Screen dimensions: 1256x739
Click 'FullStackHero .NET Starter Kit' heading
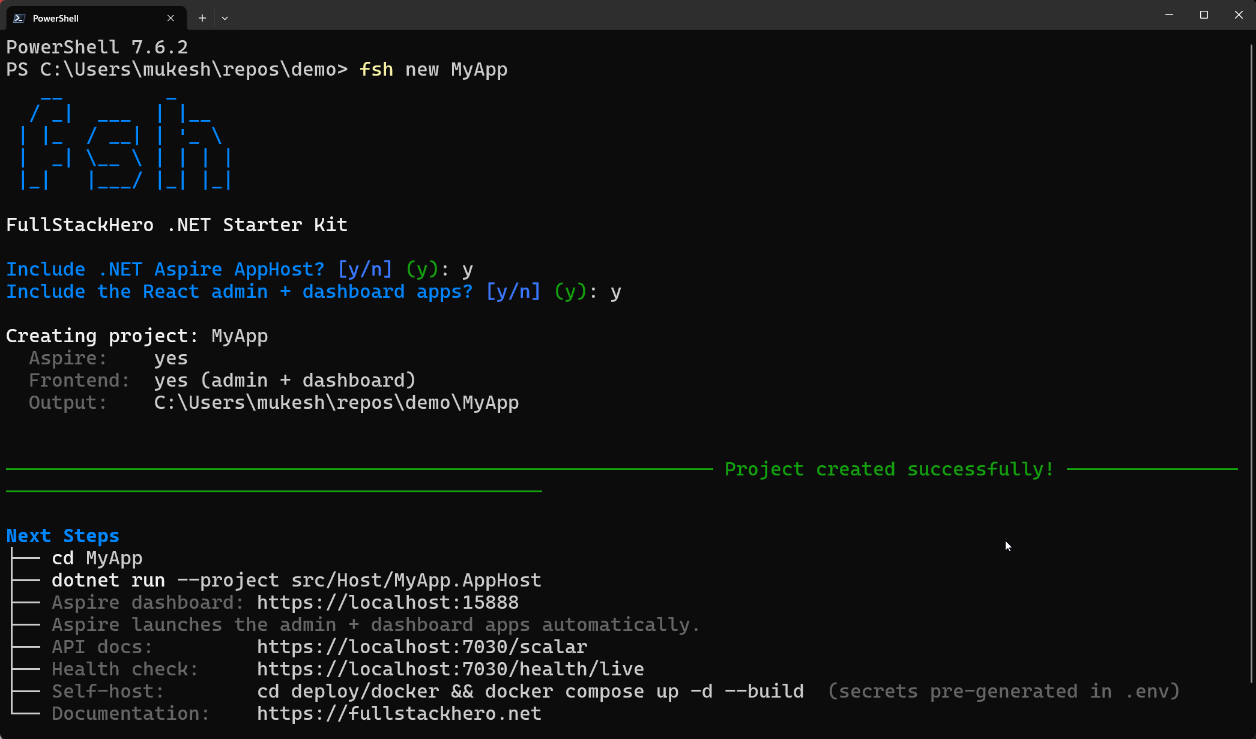[x=177, y=225]
